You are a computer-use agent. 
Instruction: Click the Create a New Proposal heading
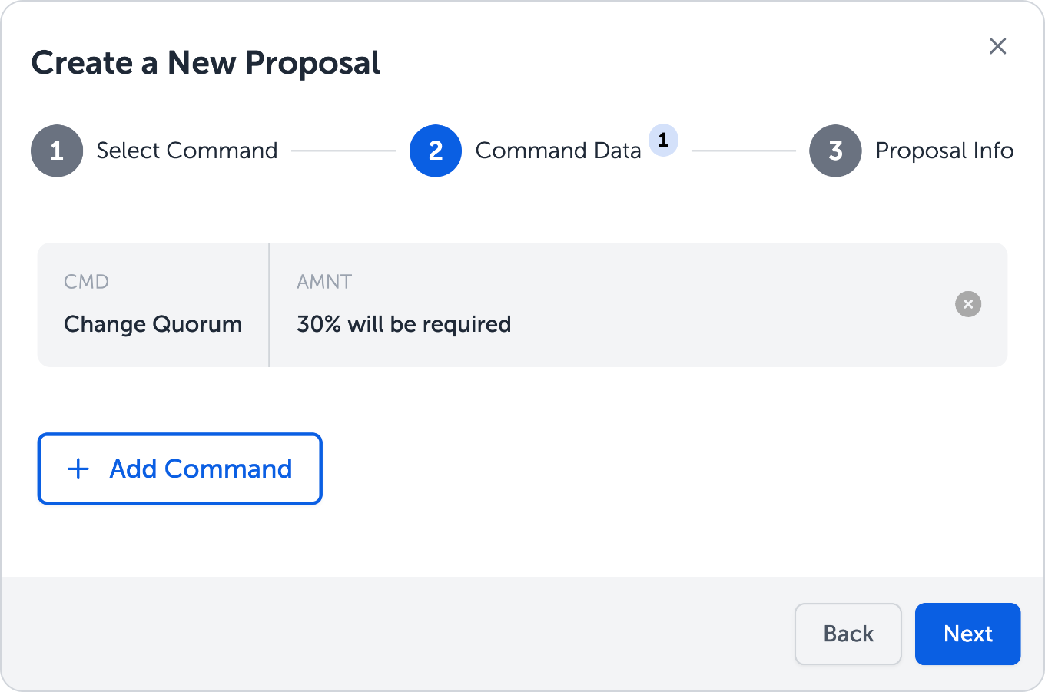pos(205,63)
